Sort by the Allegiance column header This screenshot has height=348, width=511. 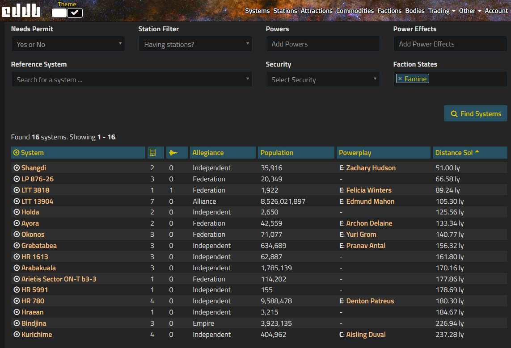coord(223,153)
